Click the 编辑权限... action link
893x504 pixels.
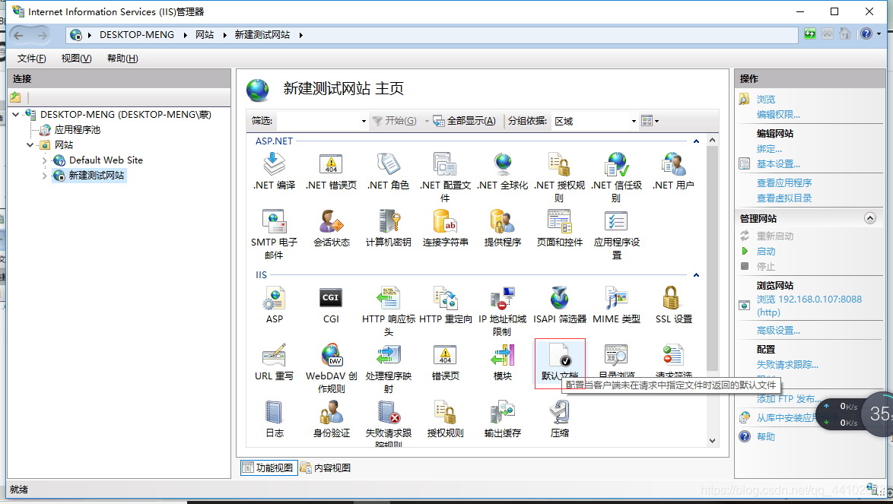(x=778, y=114)
